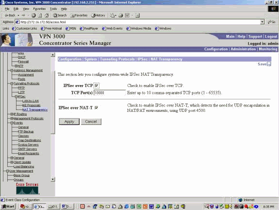The width and height of the screenshot is (279, 210).
Task: Click the Cancel button
Action: pos(91,122)
